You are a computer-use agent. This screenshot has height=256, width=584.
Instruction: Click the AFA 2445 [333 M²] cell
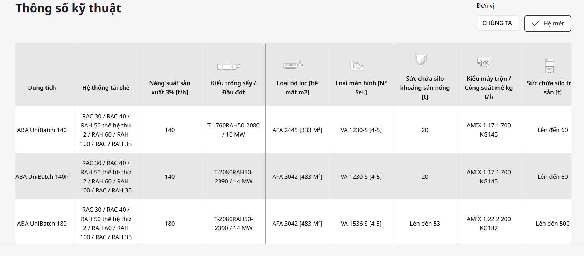(x=297, y=130)
